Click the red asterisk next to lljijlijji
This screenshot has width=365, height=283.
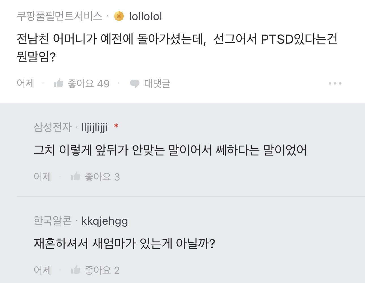coord(116,126)
